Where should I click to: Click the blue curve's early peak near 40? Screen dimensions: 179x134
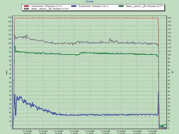15,95
